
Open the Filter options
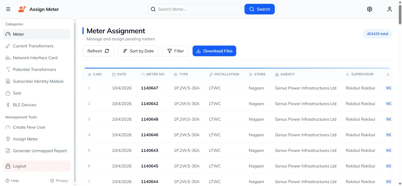pyautogui.click(x=176, y=51)
